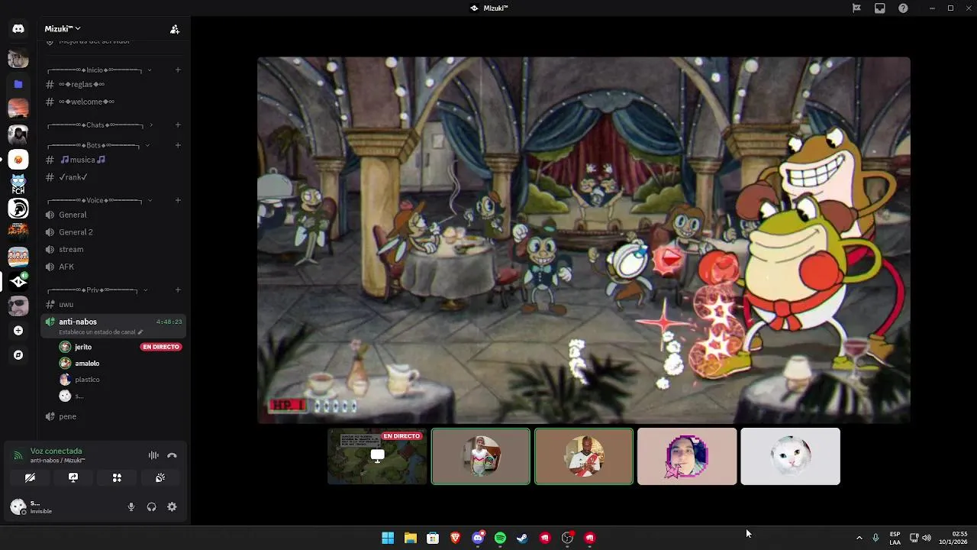Select user plastico in voice list

(x=120, y=380)
